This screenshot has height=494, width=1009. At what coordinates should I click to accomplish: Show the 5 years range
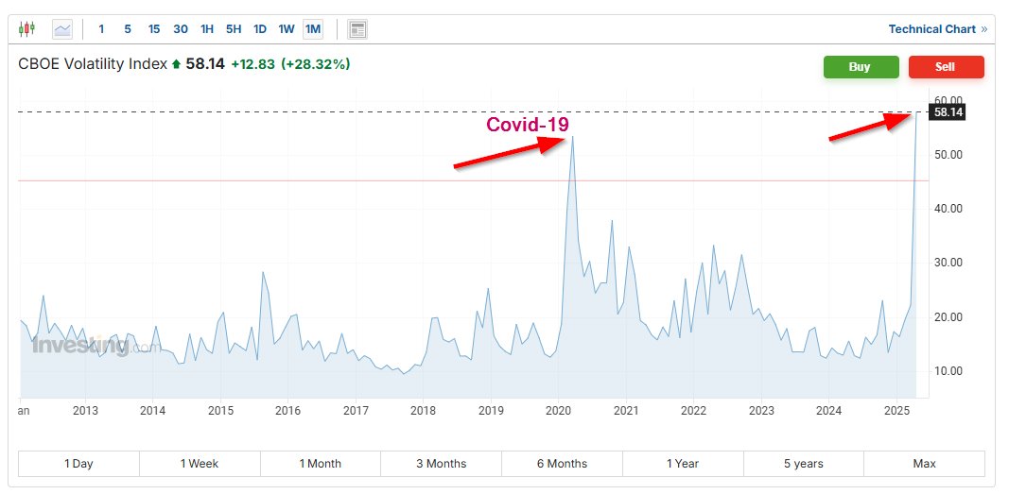pyautogui.click(x=803, y=464)
